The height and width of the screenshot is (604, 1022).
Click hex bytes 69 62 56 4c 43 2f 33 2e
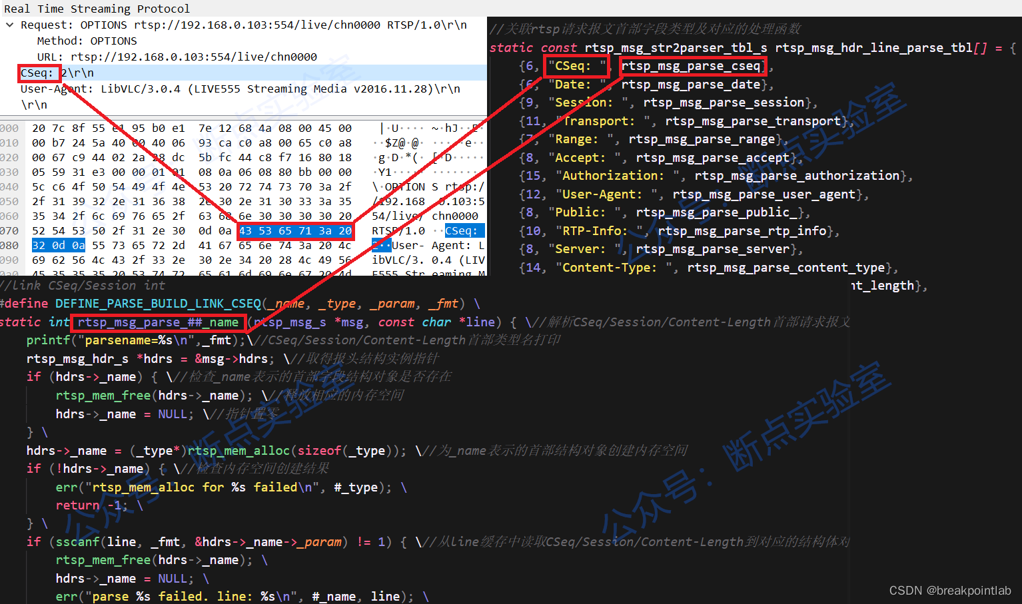109,260
